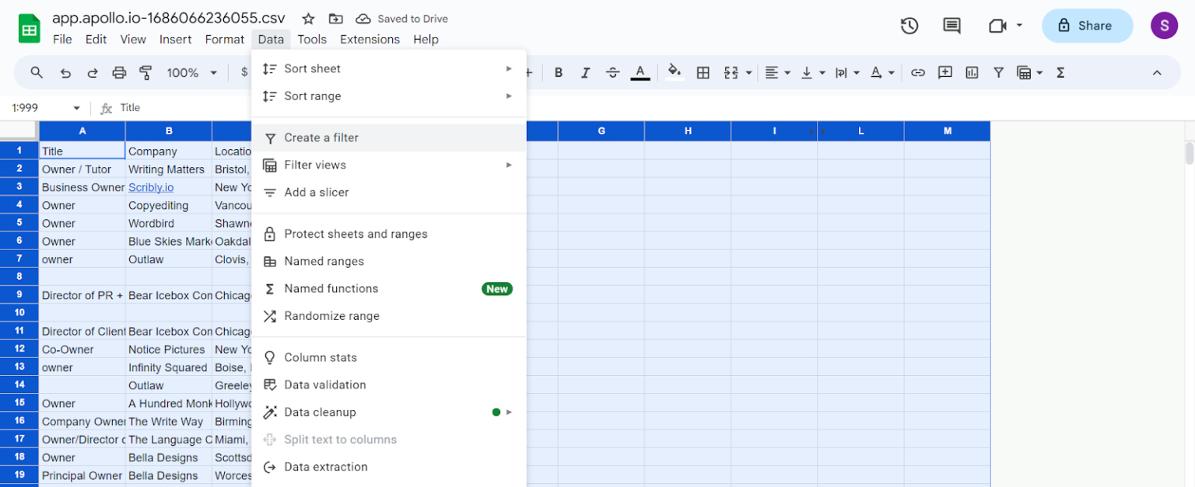Viewport: 1195px width, 487px height.
Task: Open the comment history panel
Action: [x=951, y=26]
